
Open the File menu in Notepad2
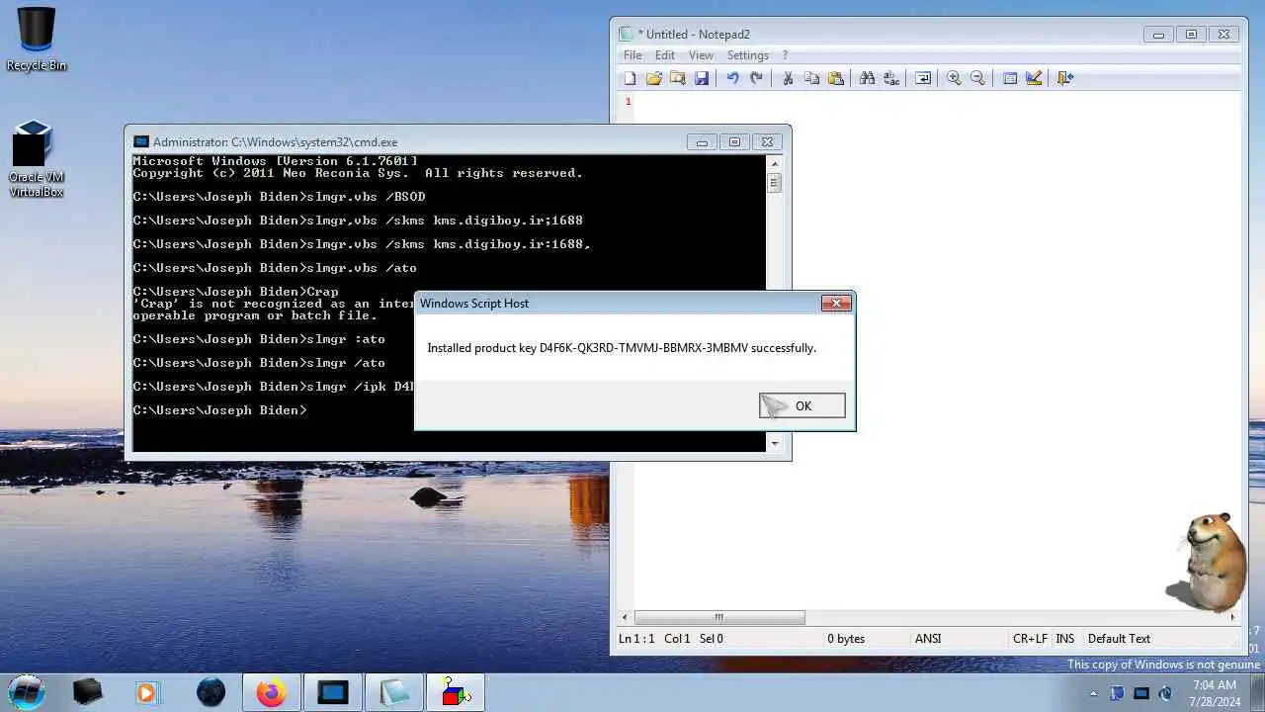632,55
